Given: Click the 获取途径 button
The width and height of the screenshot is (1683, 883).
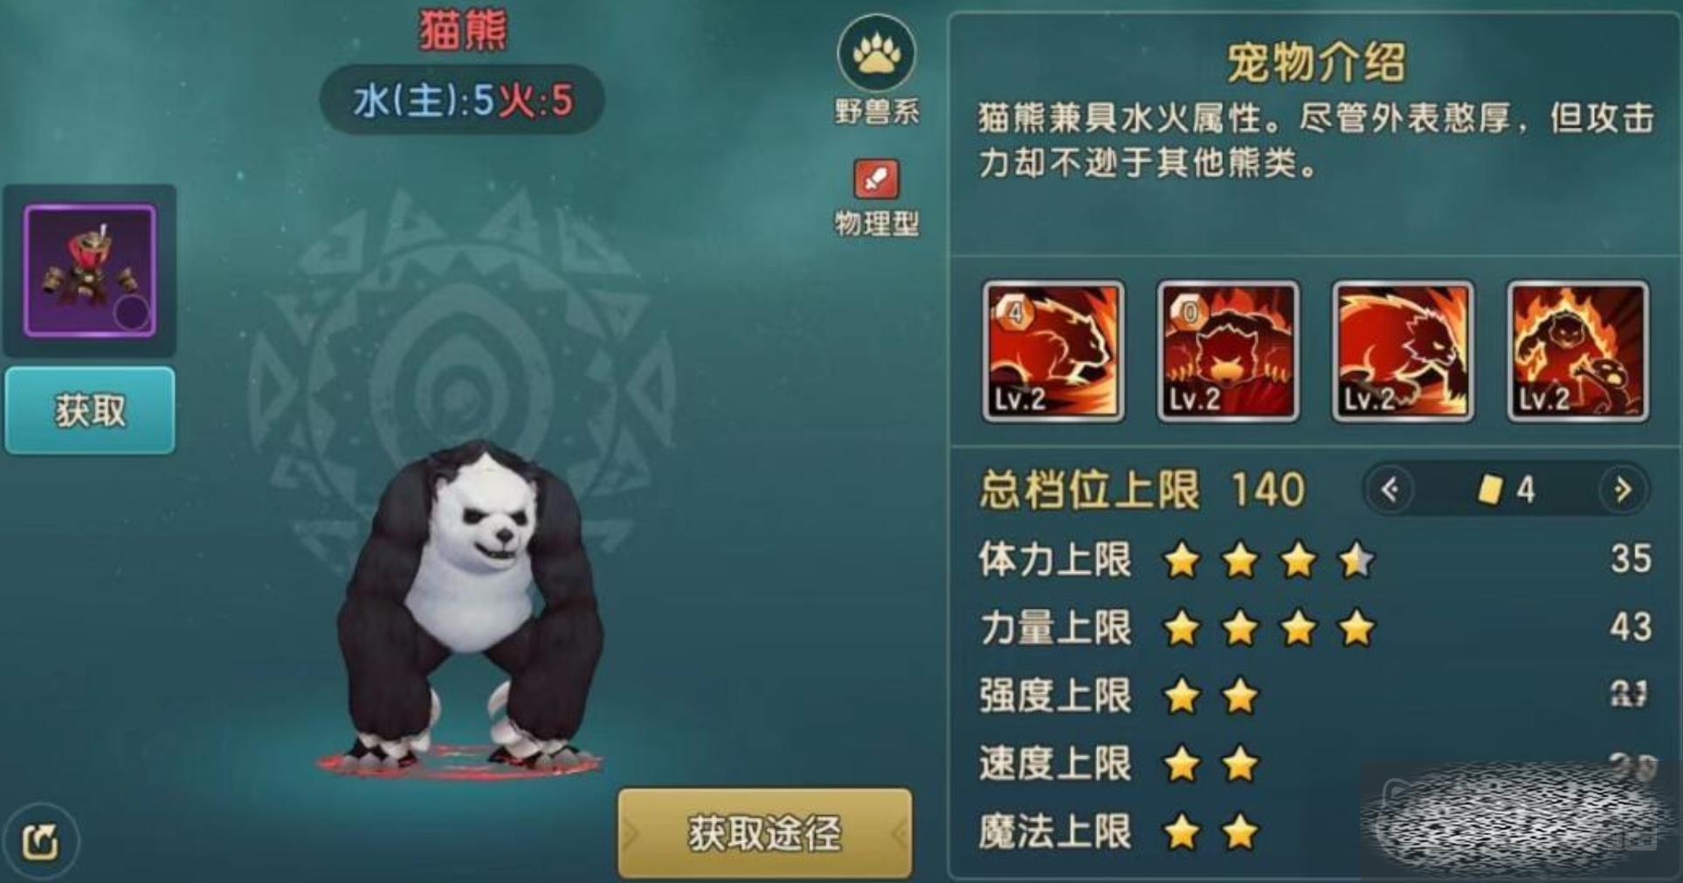Looking at the screenshot, I should (x=765, y=833).
